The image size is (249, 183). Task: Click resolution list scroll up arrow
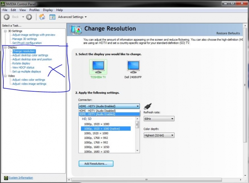point(137,119)
